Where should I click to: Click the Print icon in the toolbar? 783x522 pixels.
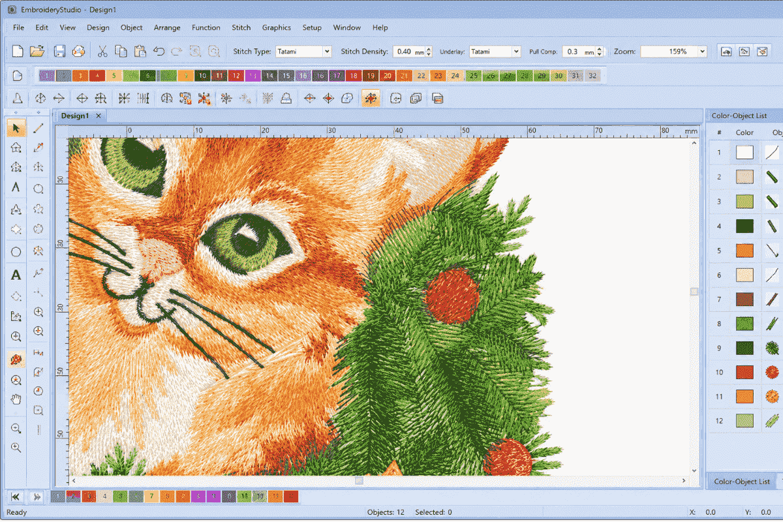(78, 52)
